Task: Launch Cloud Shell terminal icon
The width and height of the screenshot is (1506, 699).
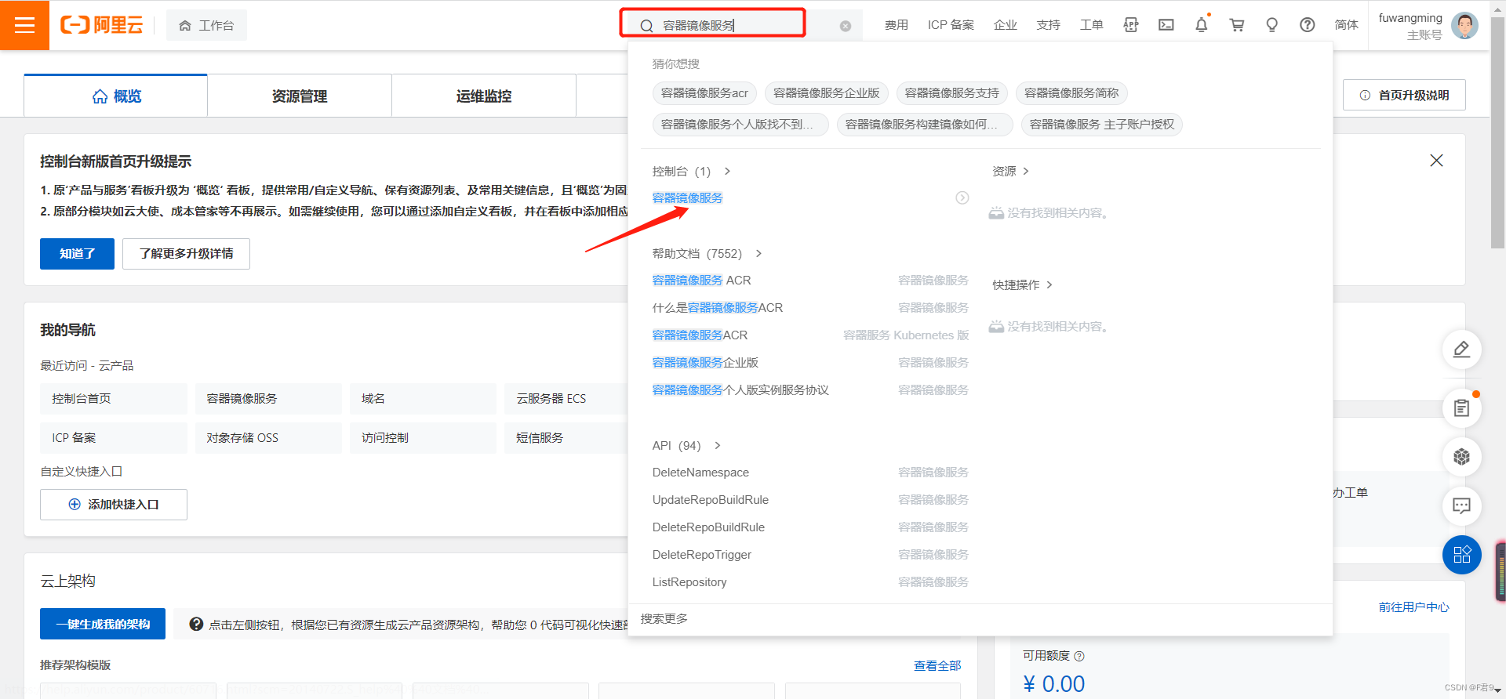Action: (1166, 25)
